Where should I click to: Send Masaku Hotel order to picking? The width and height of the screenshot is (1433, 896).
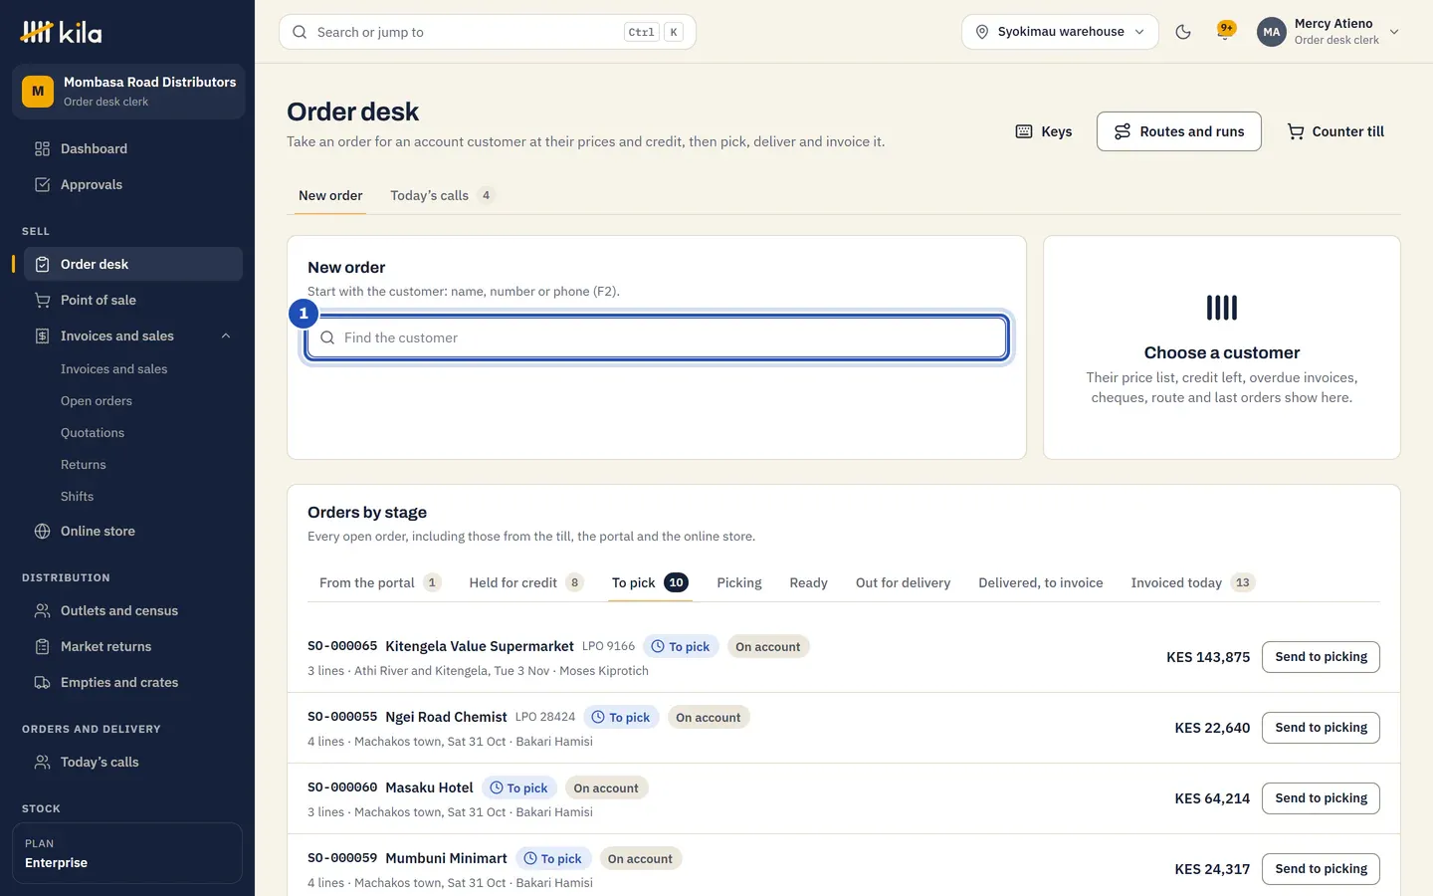click(1321, 798)
